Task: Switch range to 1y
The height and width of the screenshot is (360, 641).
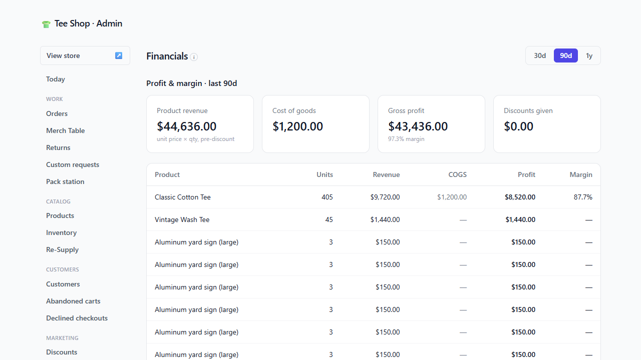Action: coord(589,55)
